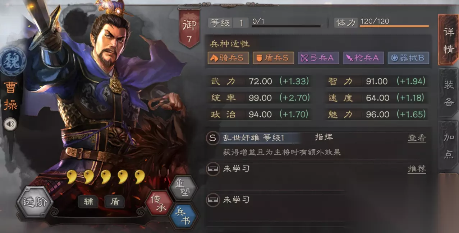
Task: Choose the 器械B troop type
Action: tap(408, 58)
